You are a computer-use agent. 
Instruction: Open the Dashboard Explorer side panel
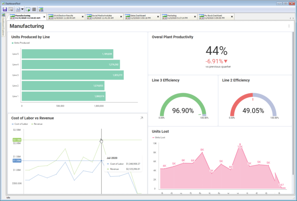coord(3,25)
